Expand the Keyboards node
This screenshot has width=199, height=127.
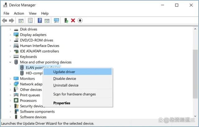[10, 57]
